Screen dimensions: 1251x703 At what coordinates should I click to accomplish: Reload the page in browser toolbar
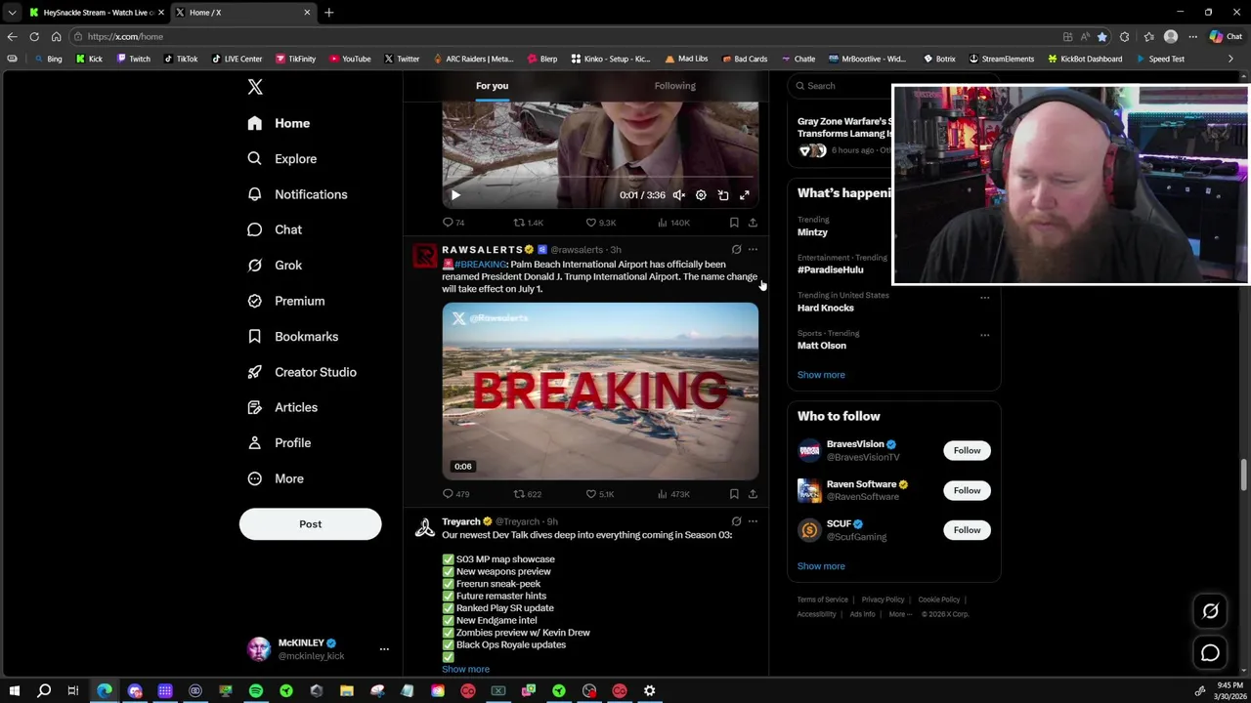(x=34, y=37)
